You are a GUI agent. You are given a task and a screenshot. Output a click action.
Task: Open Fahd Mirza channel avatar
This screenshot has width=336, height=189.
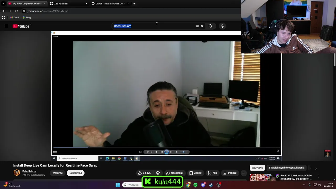17,173
